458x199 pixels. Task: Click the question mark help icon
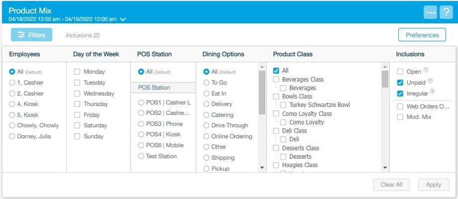445,12
